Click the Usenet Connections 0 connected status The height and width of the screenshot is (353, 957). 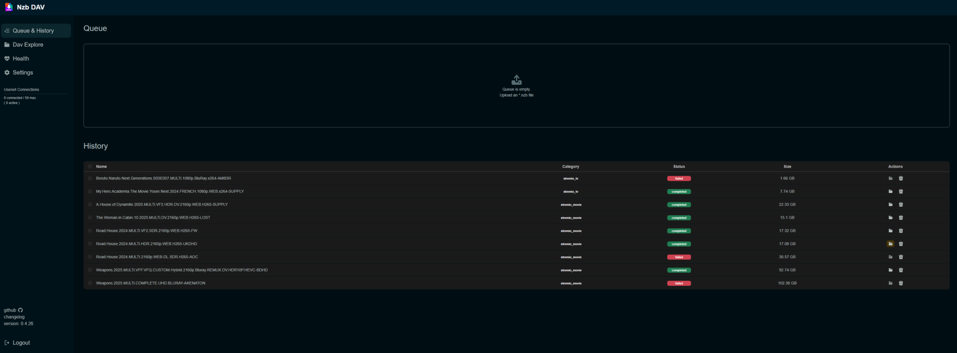pyautogui.click(x=20, y=98)
